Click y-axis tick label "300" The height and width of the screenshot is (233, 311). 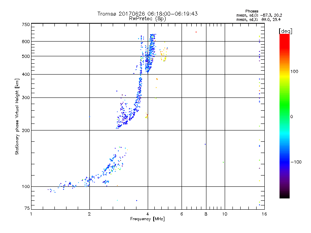[x=26, y=98]
